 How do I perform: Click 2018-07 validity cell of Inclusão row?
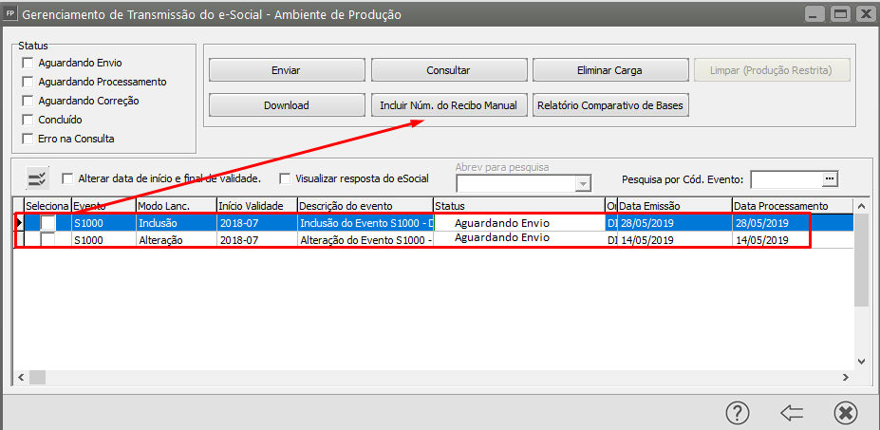tap(257, 223)
